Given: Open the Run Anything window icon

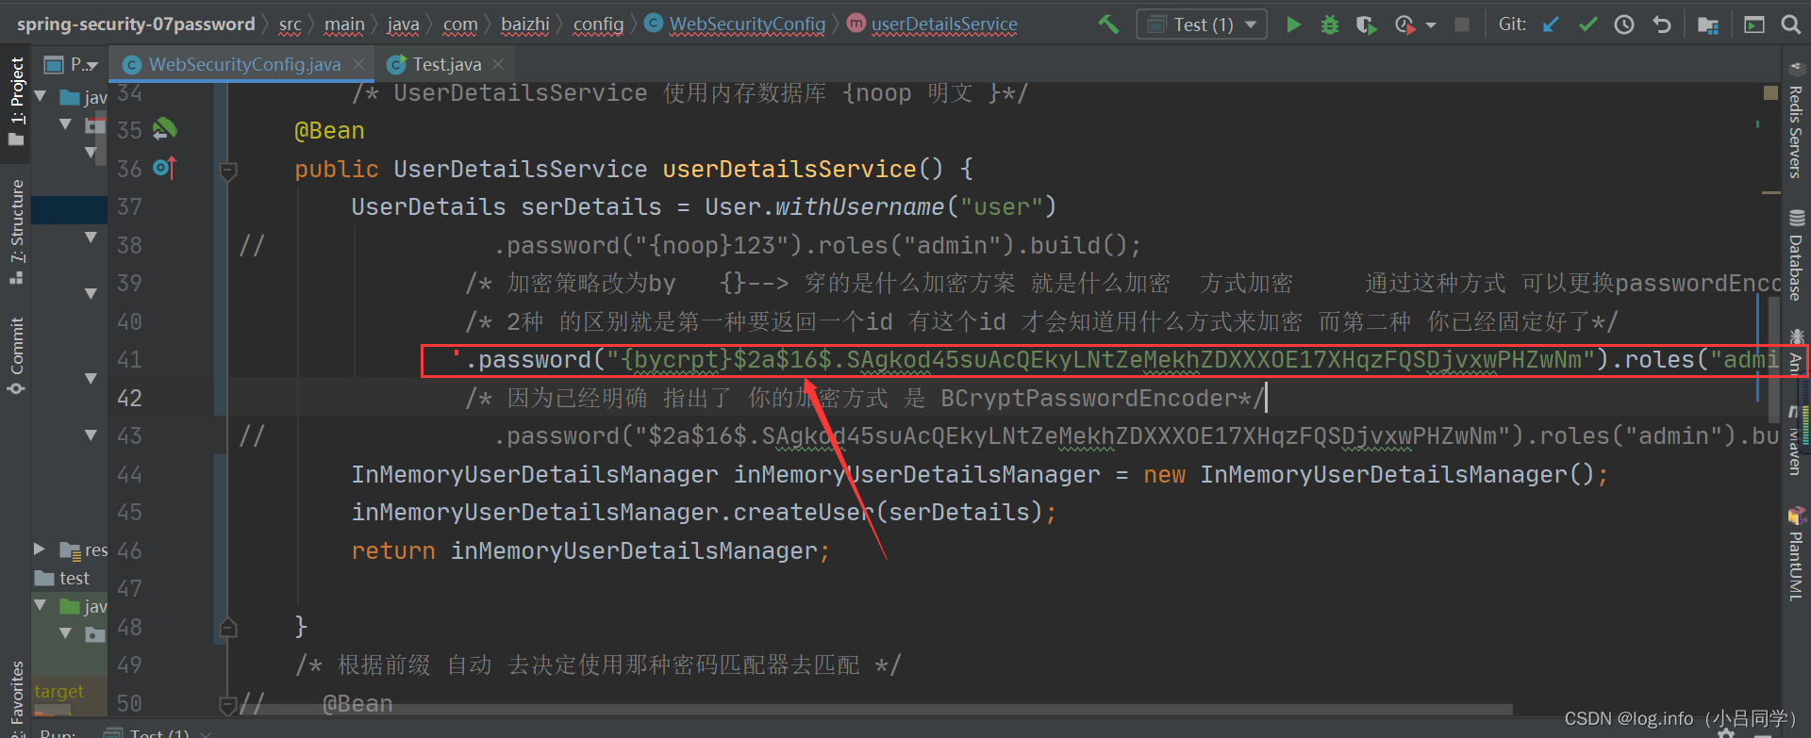Looking at the screenshot, I should point(1754,25).
